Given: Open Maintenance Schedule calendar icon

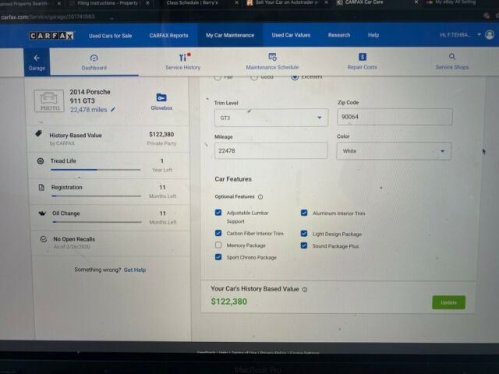Looking at the screenshot, I should (x=272, y=57).
